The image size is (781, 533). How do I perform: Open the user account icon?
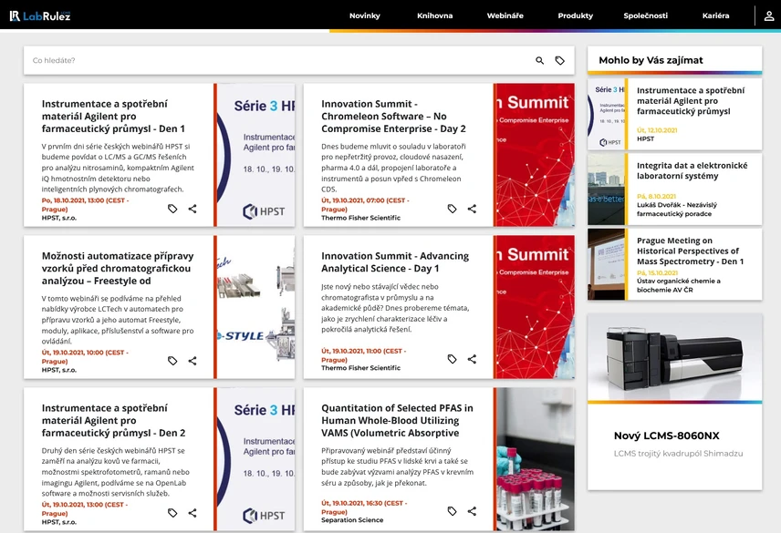pos(769,15)
